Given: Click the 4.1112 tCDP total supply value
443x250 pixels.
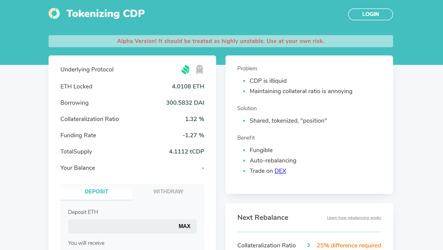Looking at the screenshot, I should coord(187,152).
